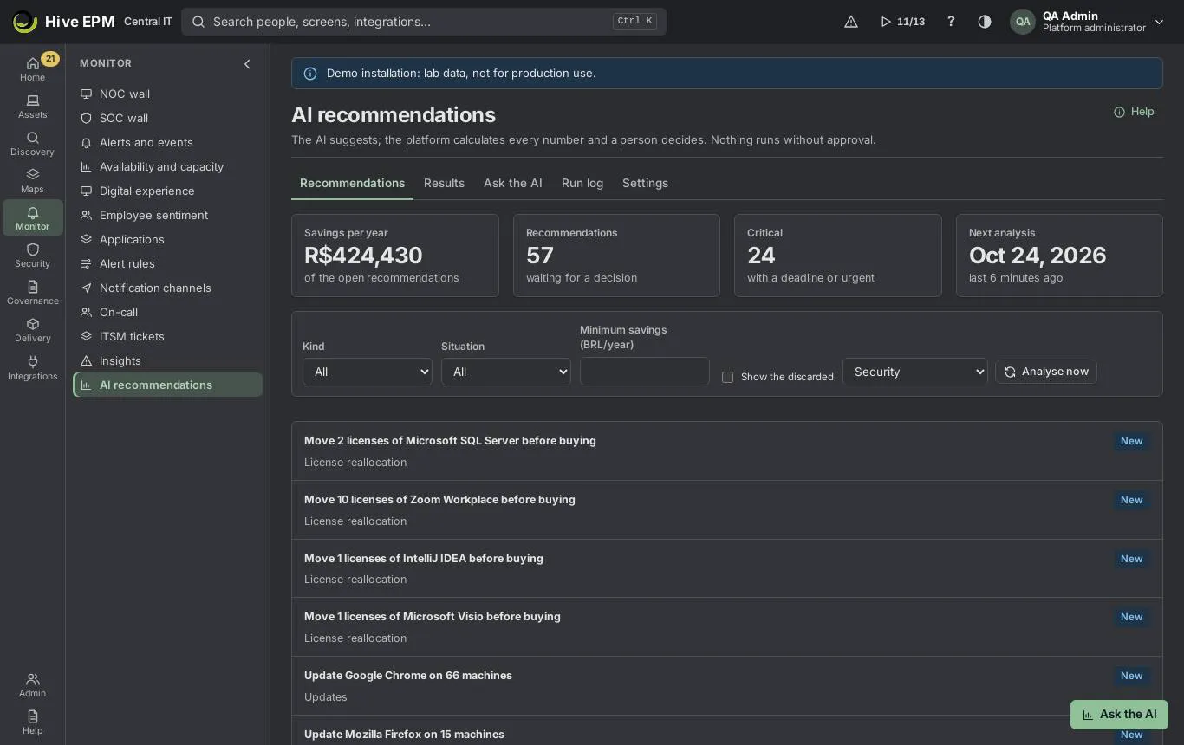Screen dimensions: 1184x745
Task: Open the Assets section icon
Action: pyautogui.click(x=32, y=107)
